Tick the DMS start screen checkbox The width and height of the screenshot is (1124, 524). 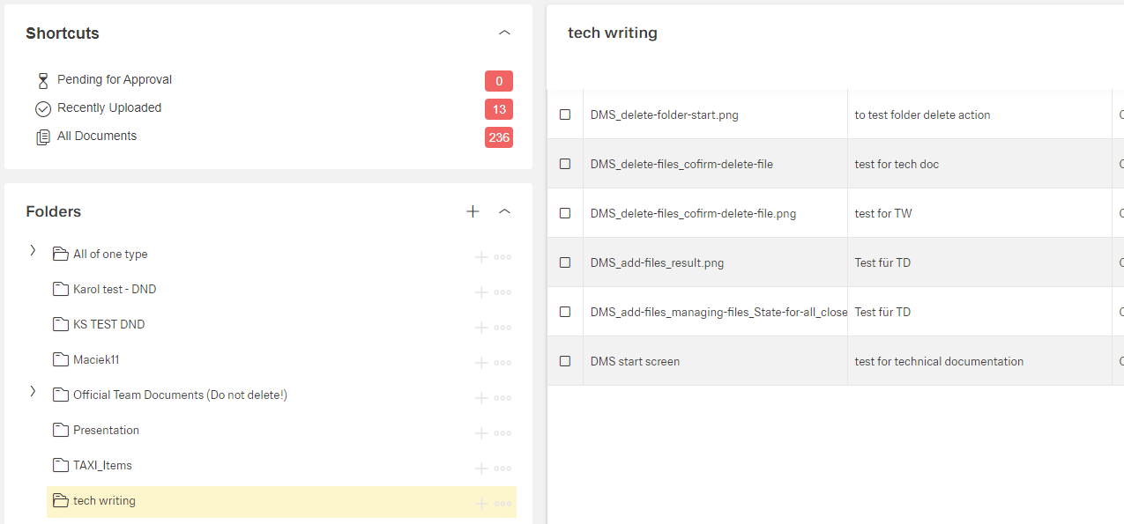pyautogui.click(x=565, y=361)
